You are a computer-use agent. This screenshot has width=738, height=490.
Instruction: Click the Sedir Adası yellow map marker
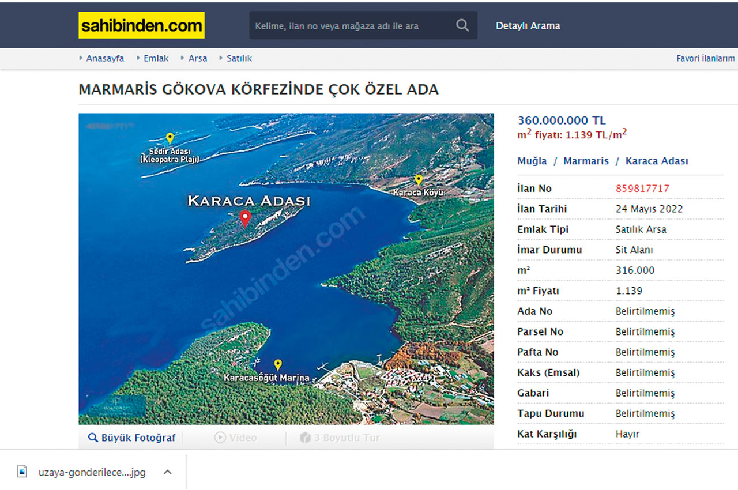169,137
